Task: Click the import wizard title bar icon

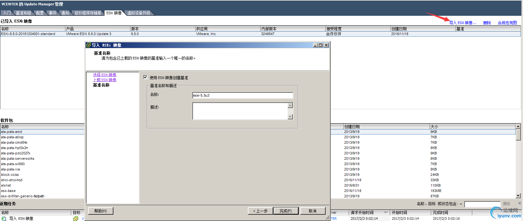Action: point(88,45)
